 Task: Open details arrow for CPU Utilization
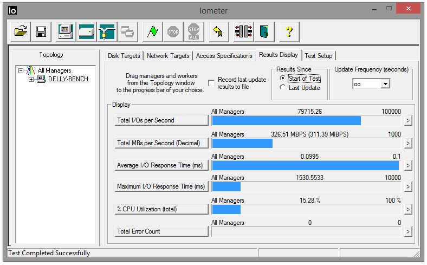pos(407,209)
